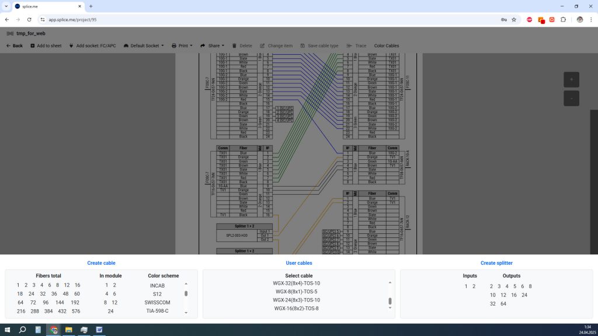Click the zoom out minus button
The height and width of the screenshot is (336, 598).
coord(571,98)
